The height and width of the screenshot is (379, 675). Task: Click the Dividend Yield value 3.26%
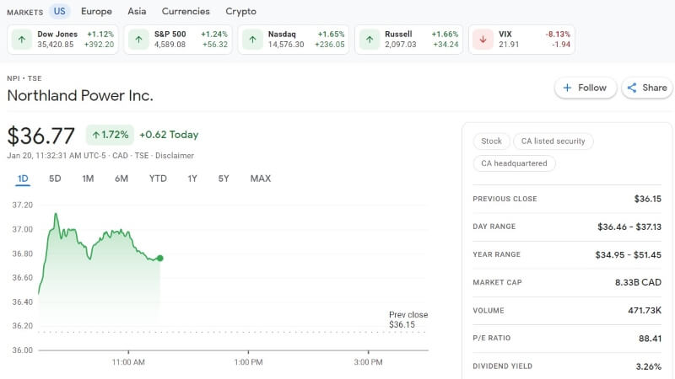point(648,366)
